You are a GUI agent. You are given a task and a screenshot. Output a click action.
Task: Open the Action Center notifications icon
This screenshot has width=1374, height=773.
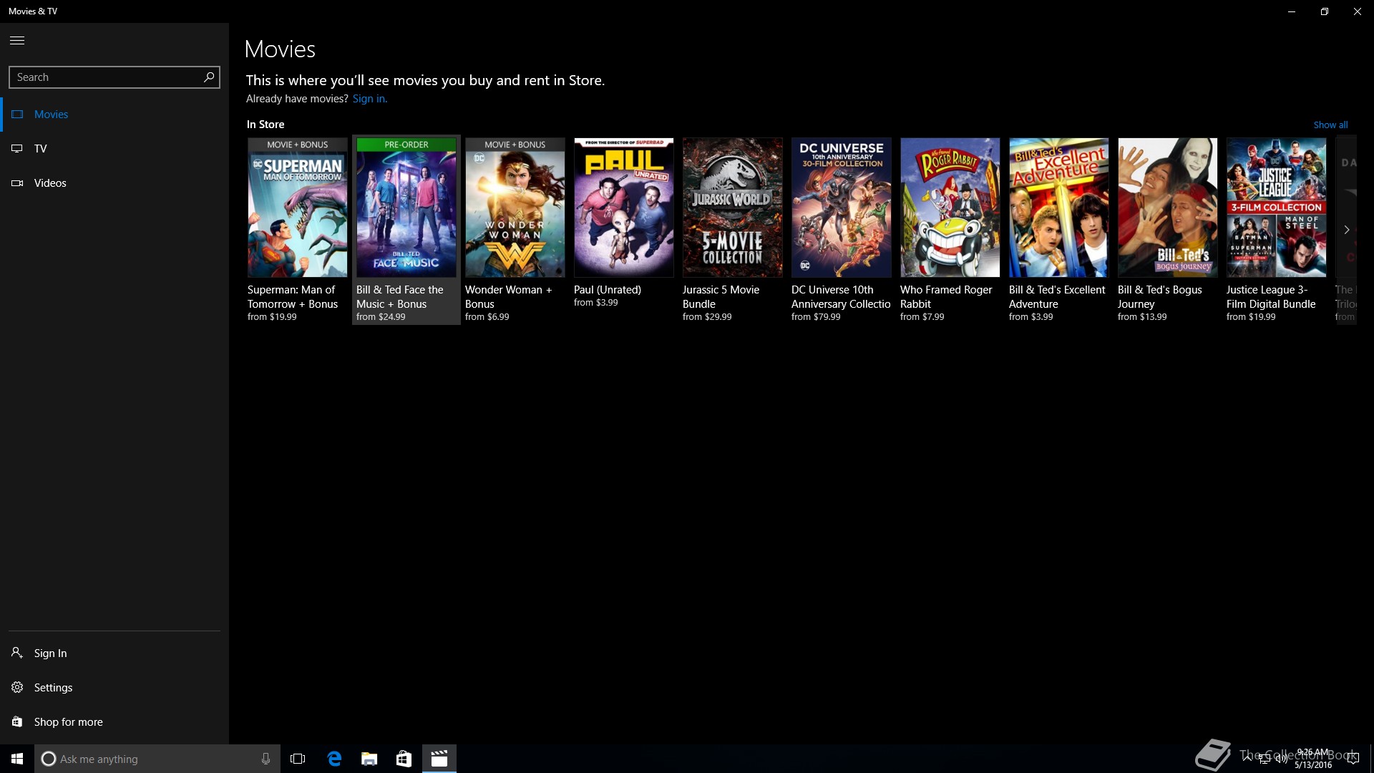coord(1353,759)
